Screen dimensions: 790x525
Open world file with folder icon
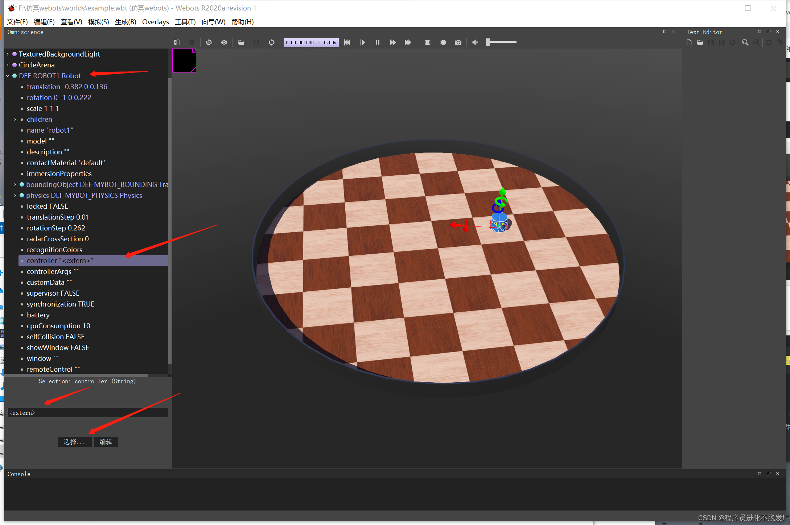click(x=241, y=42)
